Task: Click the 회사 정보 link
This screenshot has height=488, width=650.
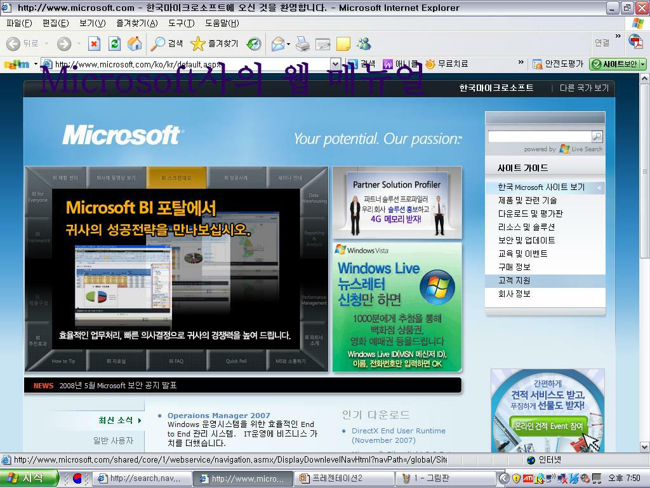Action: [514, 294]
